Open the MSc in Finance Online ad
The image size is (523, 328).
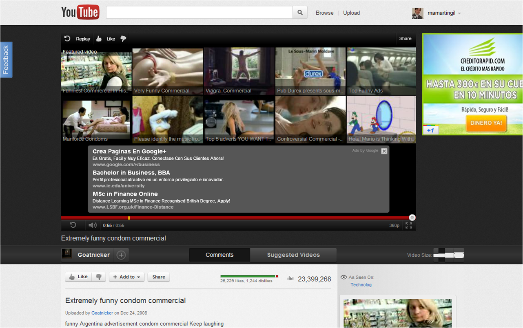pyautogui.click(x=125, y=194)
